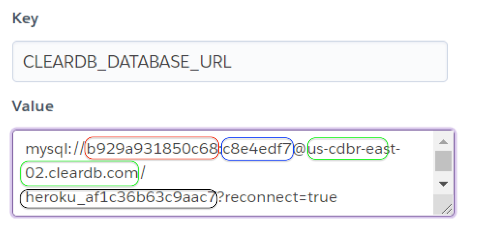
Task: Click the word reconnect in the query string
Action: (264, 198)
